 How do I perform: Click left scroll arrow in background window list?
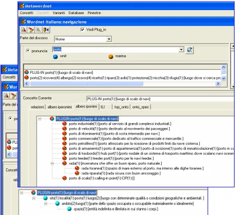(9, 154)
